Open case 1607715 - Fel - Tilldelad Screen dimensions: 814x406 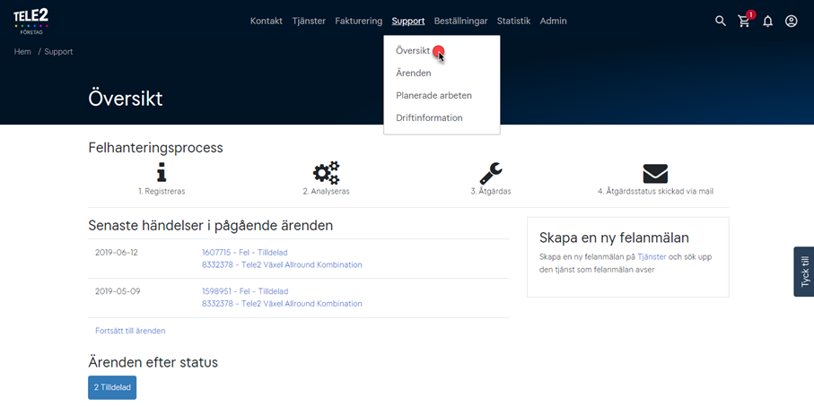244,253
